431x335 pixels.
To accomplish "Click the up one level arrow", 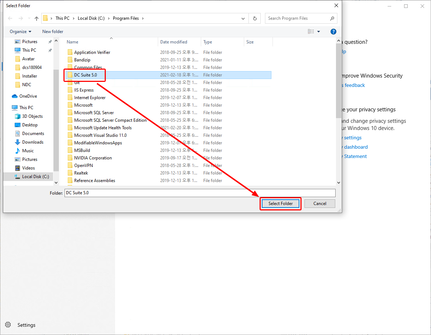I will 36,18.
